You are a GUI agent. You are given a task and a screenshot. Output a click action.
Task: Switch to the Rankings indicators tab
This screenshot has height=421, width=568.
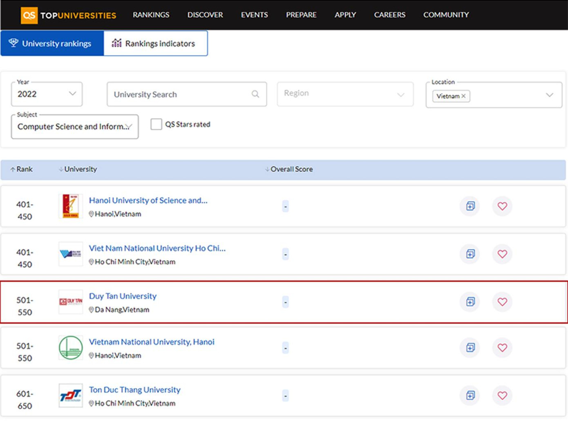[155, 43]
